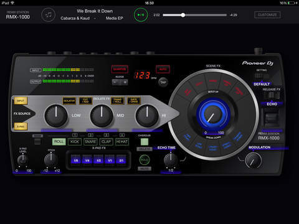Select the TRANS/ROLL isolate FX button
The height and width of the screenshot is (224, 299).
point(118,101)
